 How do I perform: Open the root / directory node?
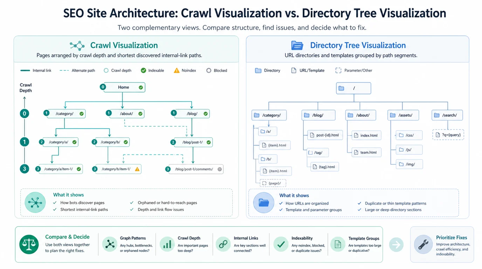pos(353,88)
